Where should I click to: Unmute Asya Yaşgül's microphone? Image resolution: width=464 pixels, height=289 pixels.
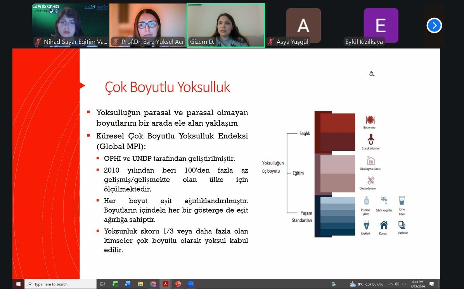point(270,42)
